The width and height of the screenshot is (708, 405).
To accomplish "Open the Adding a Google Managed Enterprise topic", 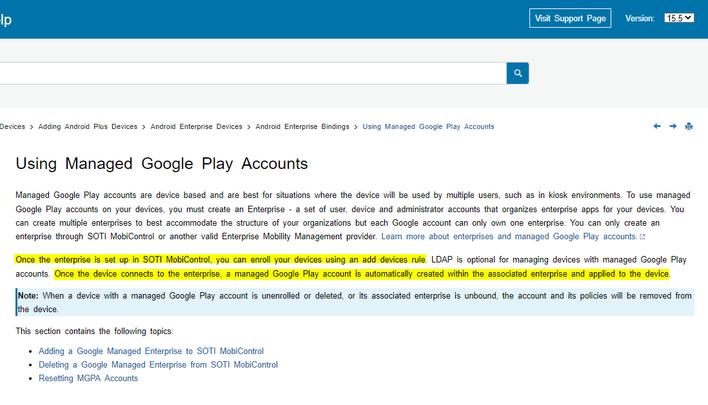I will click(152, 351).
